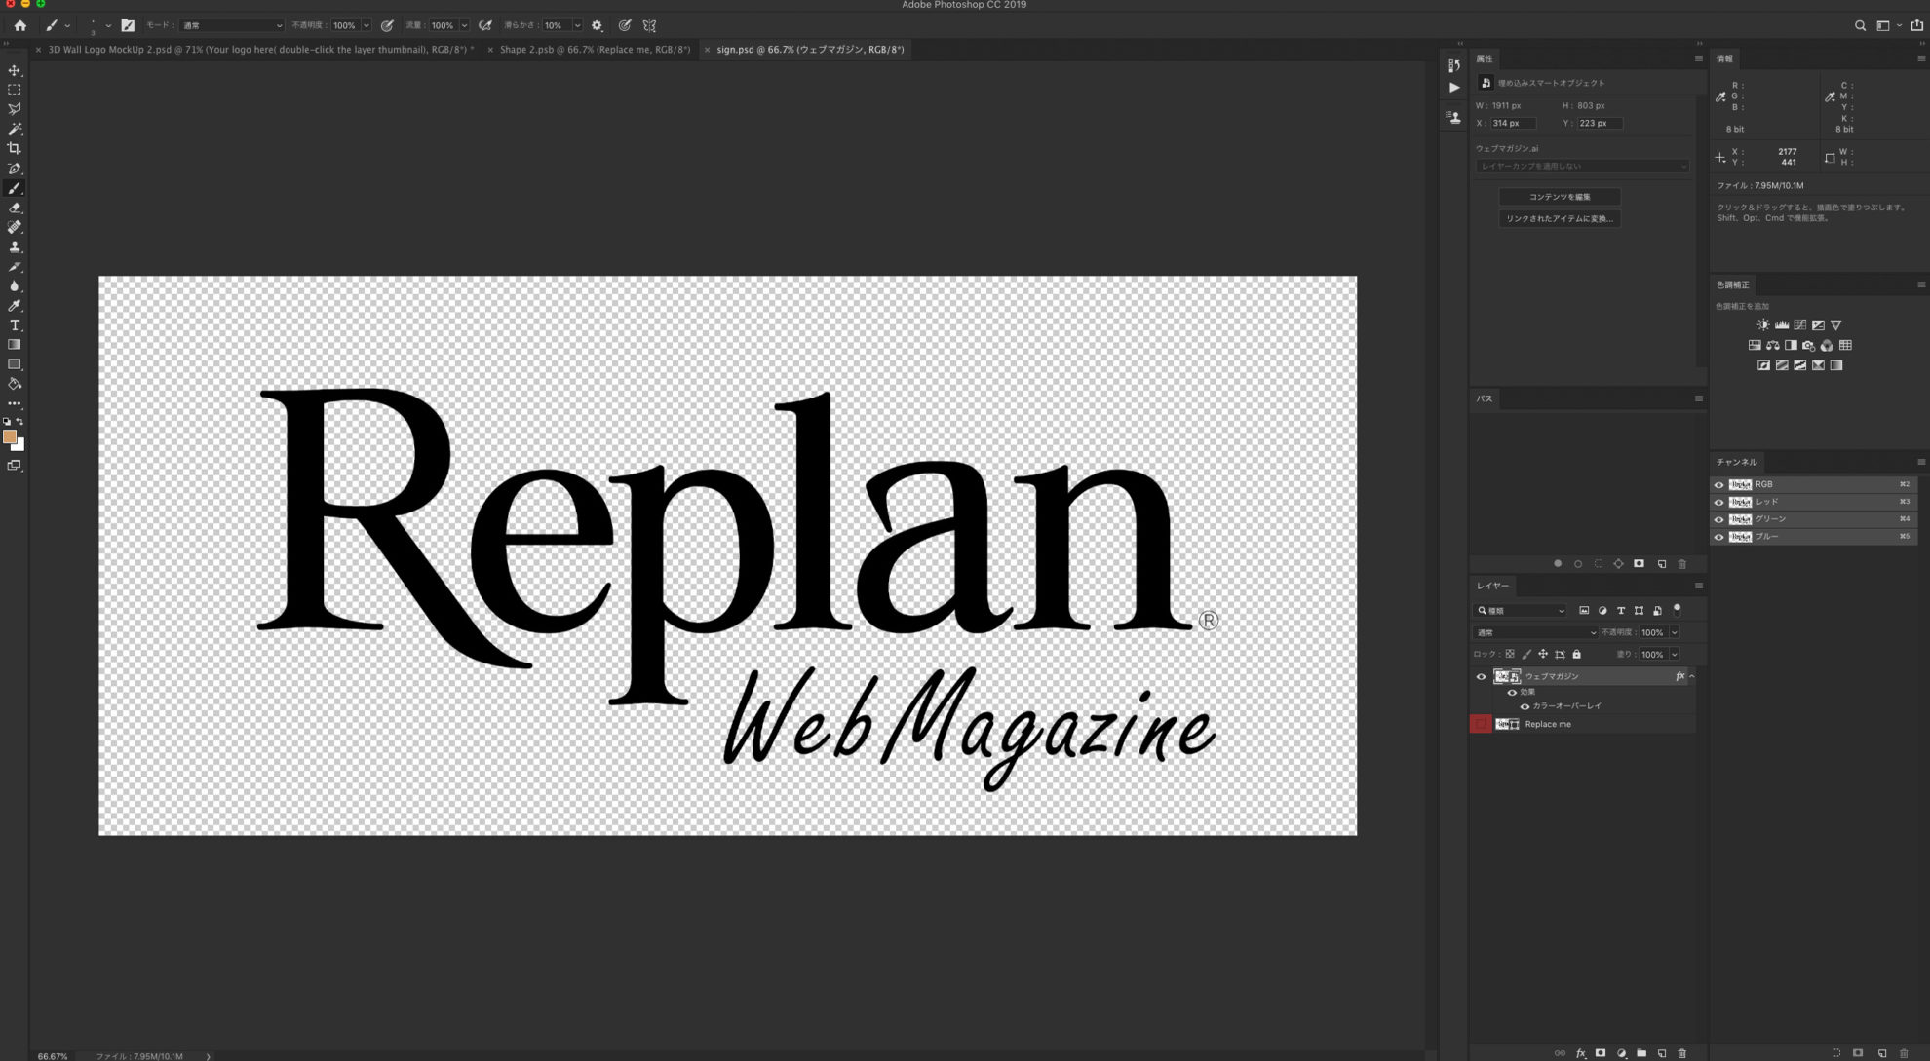
Task: Open flow 100% dropdown arrow
Action: tap(464, 25)
